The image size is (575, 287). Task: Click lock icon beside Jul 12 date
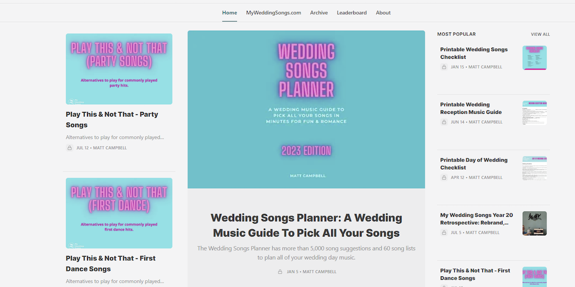point(70,148)
